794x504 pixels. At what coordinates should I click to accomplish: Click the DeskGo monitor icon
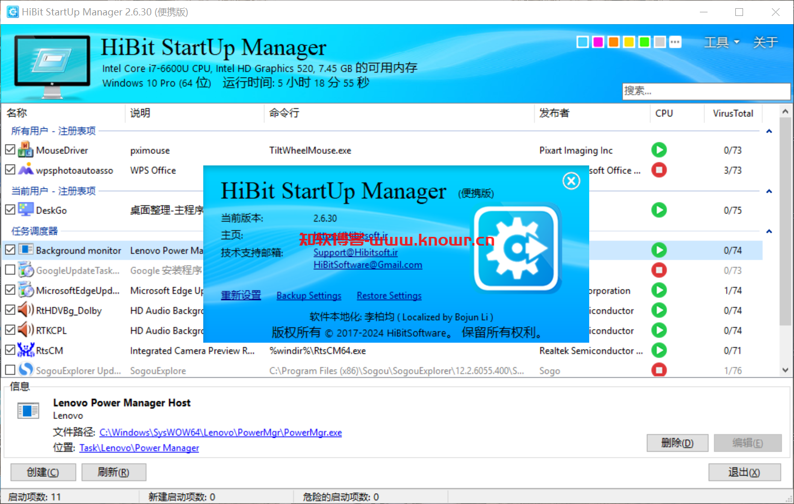(26, 210)
